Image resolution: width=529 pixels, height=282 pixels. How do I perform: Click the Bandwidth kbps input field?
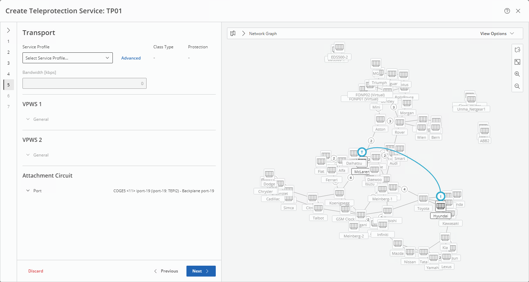click(x=84, y=83)
